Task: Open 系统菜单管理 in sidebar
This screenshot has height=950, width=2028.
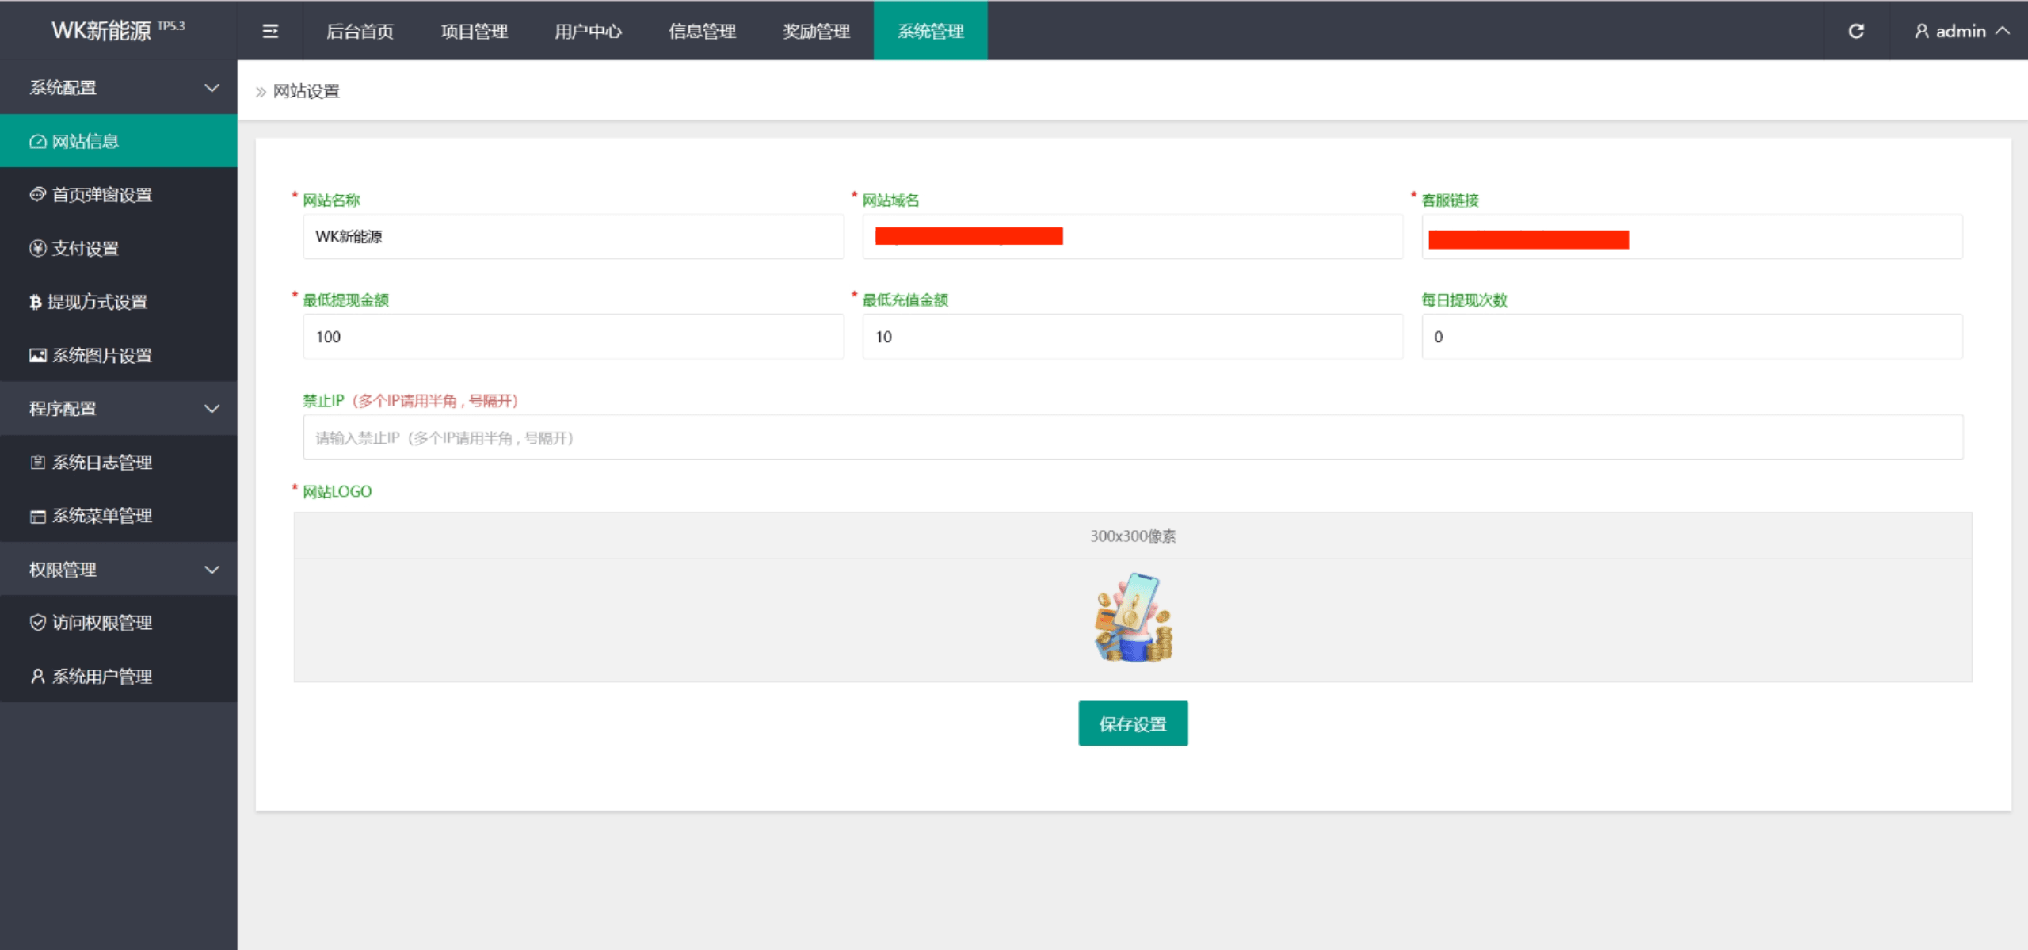Action: point(102,516)
